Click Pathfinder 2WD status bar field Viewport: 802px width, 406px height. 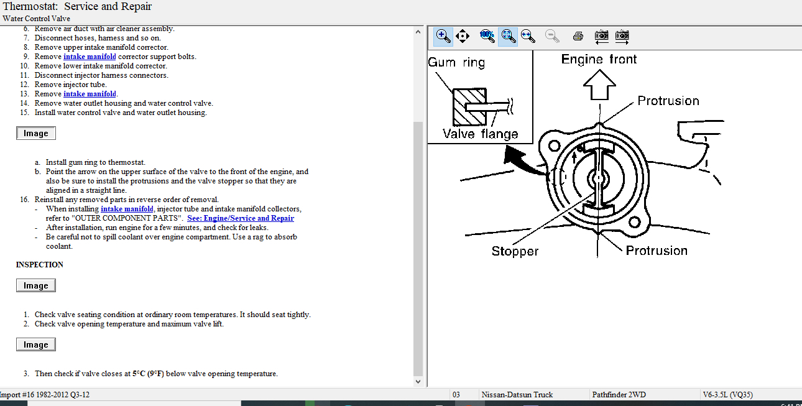(619, 395)
